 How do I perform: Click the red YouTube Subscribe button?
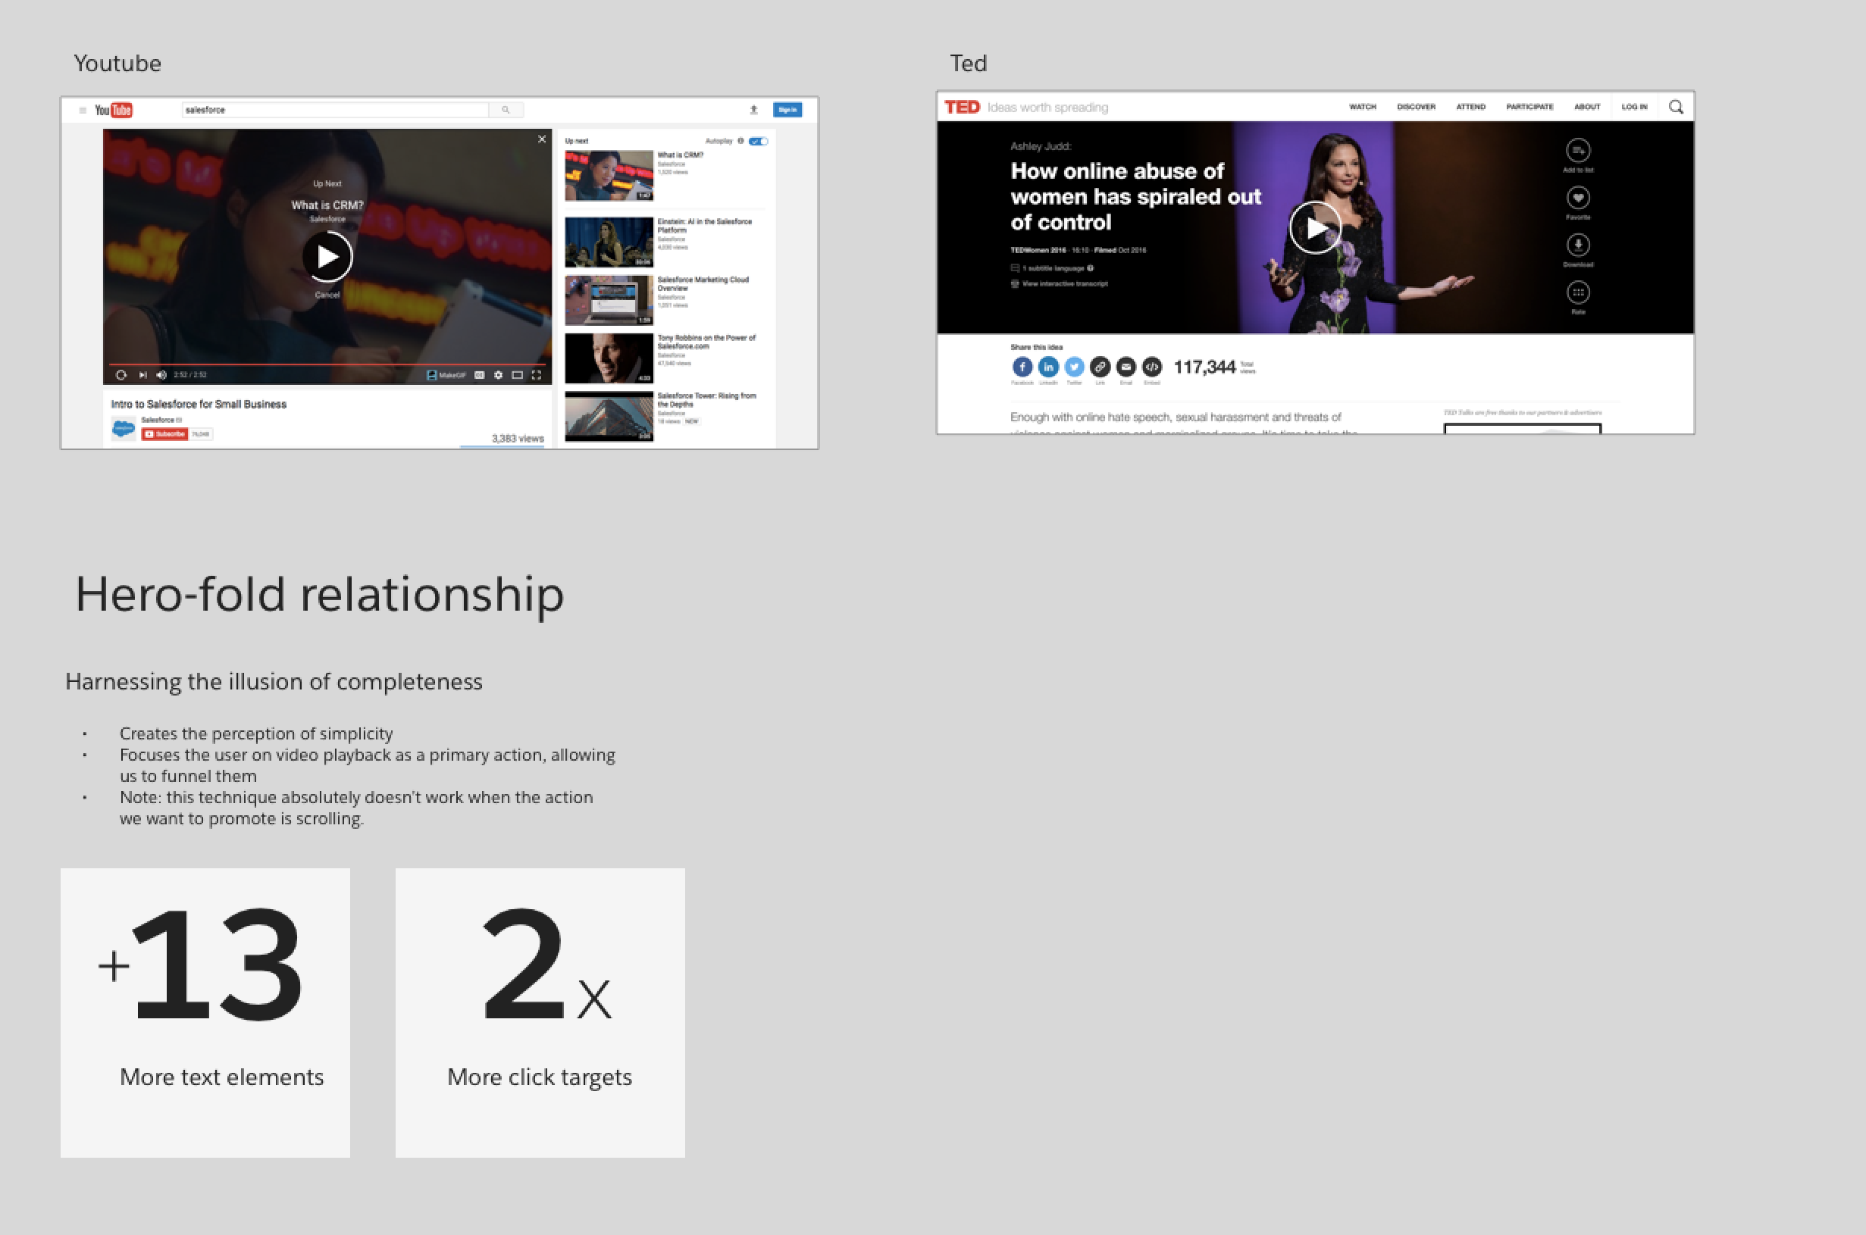(x=164, y=434)
